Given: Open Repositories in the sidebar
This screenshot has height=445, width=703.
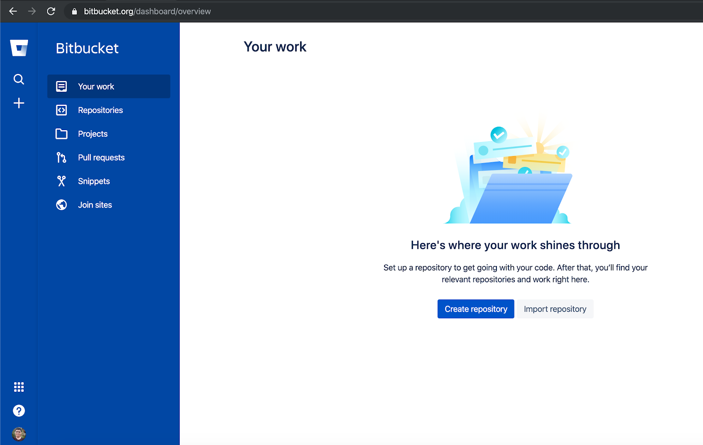Looking at the screenshot, I should pyautogui.click(x=109, y=110).
